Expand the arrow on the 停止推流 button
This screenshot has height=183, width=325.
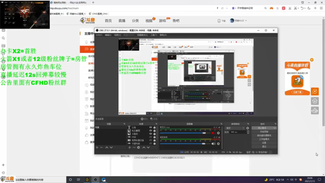point(275,128)
